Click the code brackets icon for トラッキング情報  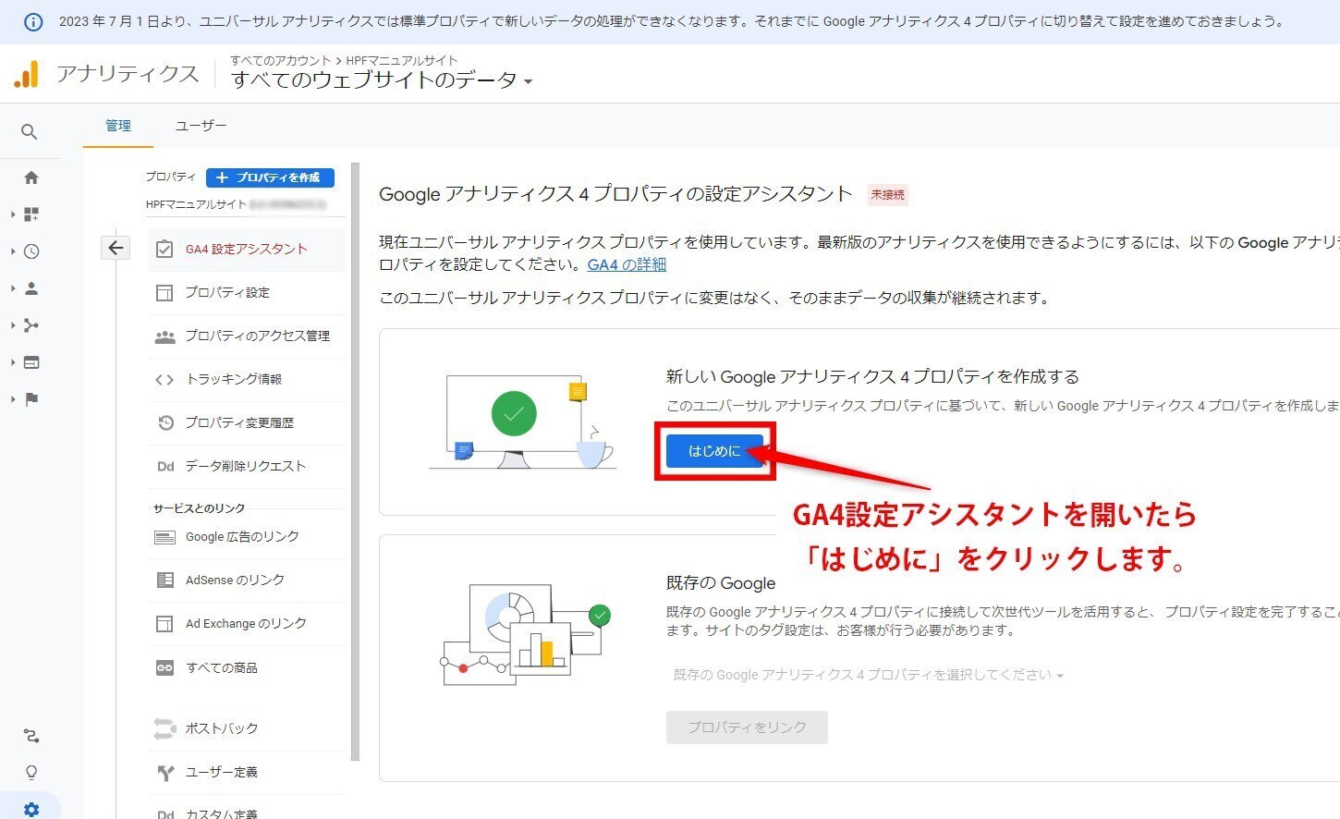[164, 379]
